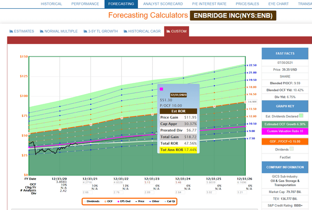Toggle the Dividends swatch in Graph Key

[292, 149]
